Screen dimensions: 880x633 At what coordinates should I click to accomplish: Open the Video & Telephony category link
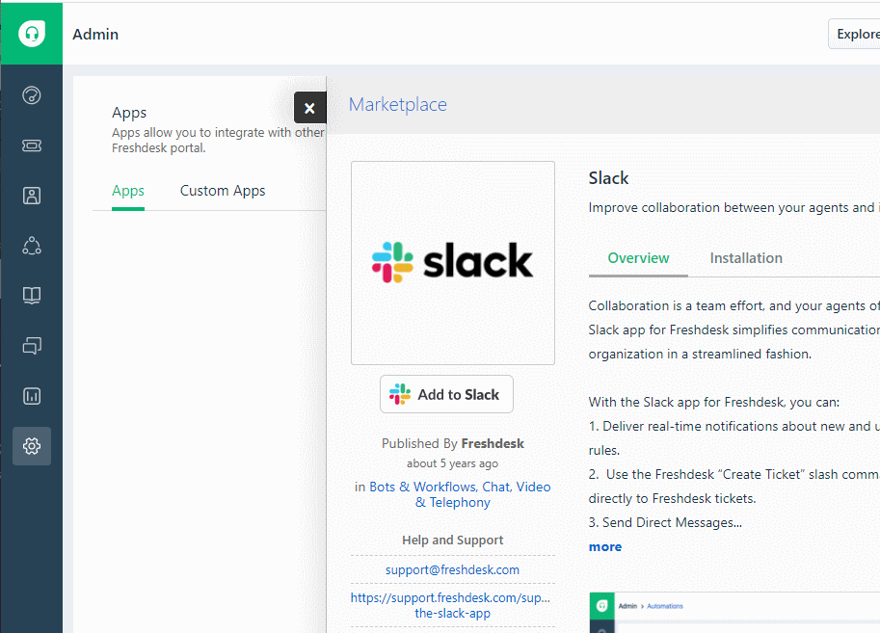click(x=483, y=495)
